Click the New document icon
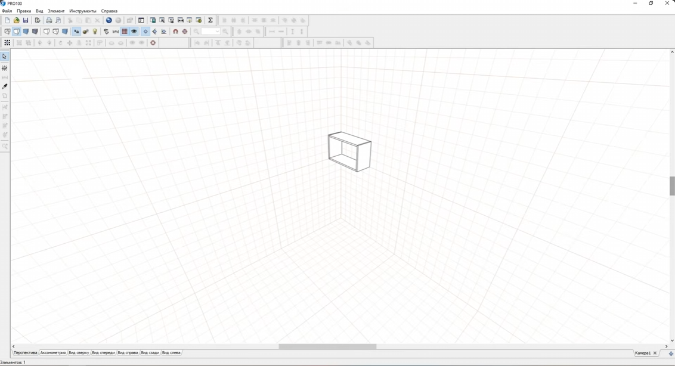The image size is (675, 366). coord(7,20)
